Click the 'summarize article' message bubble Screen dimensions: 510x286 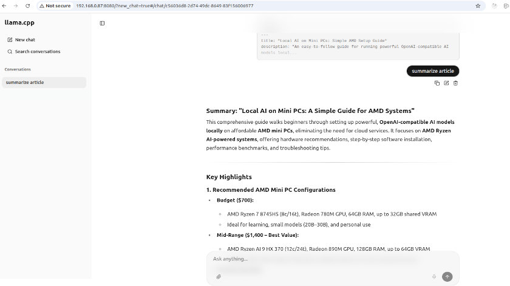click(x=432, y=71)
